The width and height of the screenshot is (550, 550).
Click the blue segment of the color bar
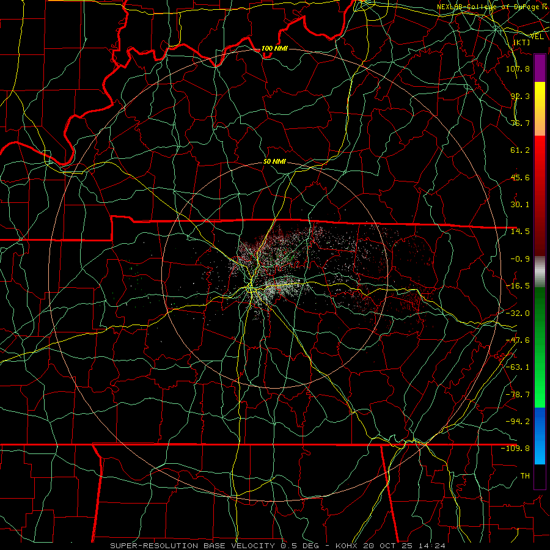(540, 436)
